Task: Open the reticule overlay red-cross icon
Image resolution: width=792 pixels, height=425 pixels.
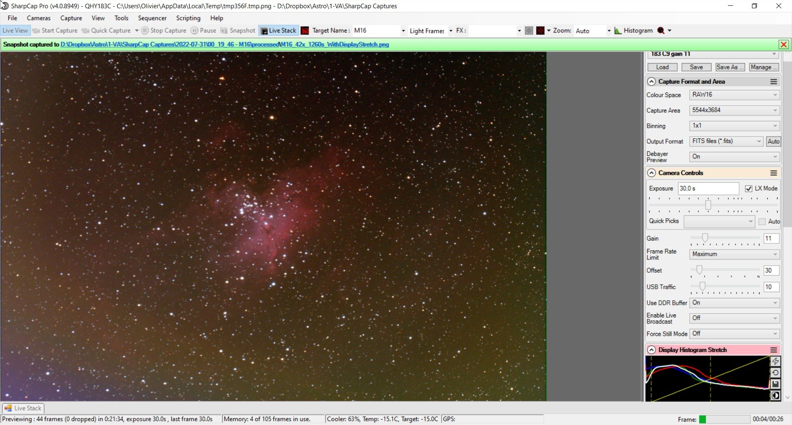Action: 540,31
